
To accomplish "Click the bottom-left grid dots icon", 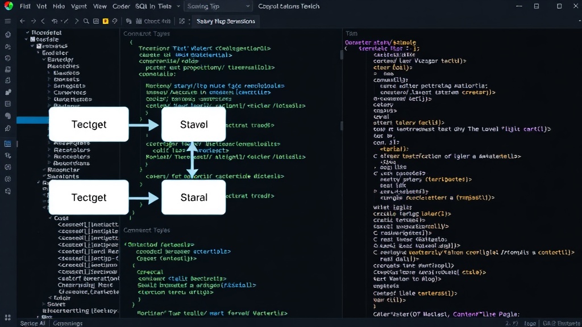I will pos(8,317).
